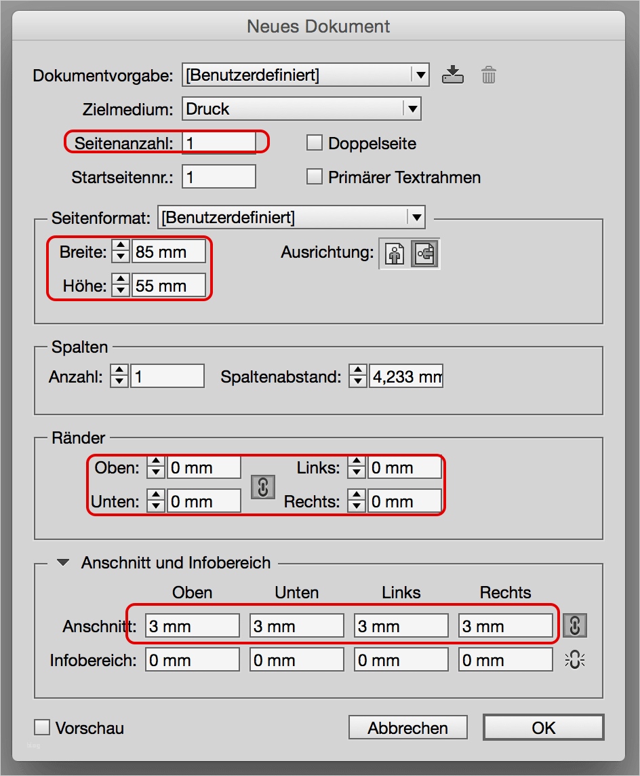Select landscape orientation for Ausrichtung
The height and width of the screenshot is (776, 640).
pyautogui.click(x=424, y=254)
